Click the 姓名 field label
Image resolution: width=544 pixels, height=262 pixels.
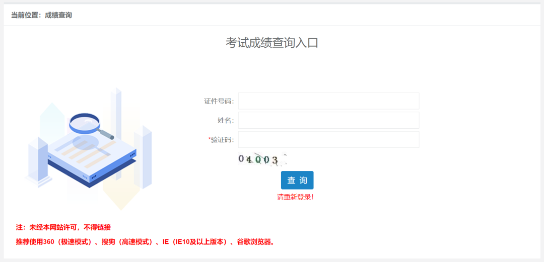[x=226, y=120]
